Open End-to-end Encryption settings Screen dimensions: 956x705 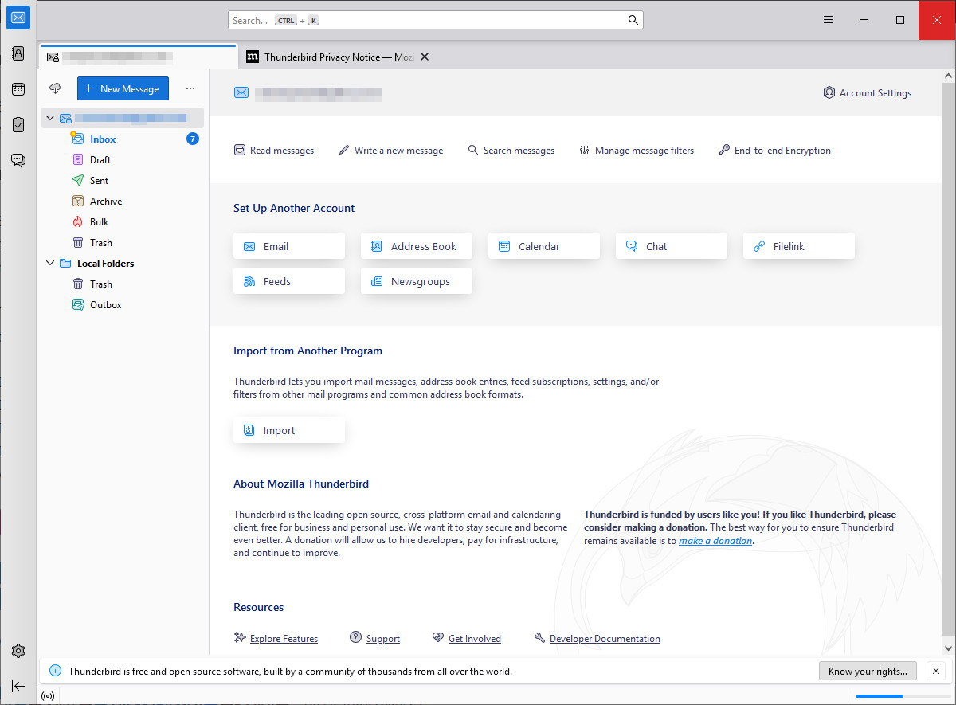tap(774, 150)
